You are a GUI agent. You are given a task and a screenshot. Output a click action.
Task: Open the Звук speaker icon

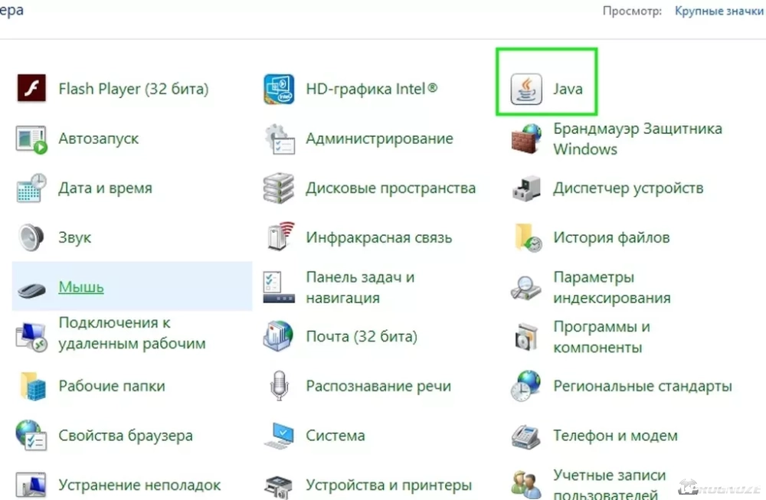[x=32, y=237]
